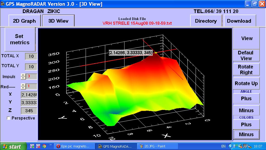Click the first quick launch icon
Image resolution: width=266 pixels, height=150 pixels.
pos(32,146)
